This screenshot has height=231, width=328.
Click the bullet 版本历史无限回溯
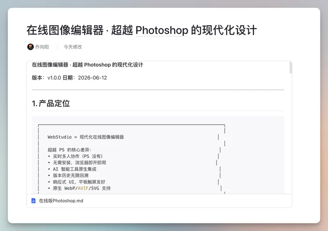point(68,176)
